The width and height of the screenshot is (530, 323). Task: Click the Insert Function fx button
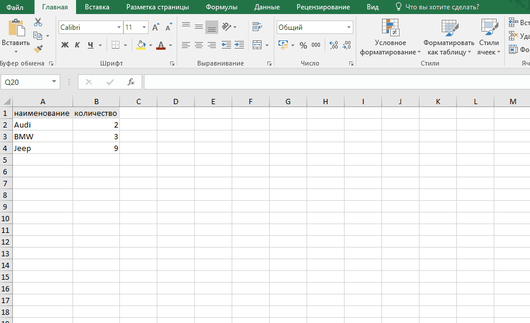131,82
